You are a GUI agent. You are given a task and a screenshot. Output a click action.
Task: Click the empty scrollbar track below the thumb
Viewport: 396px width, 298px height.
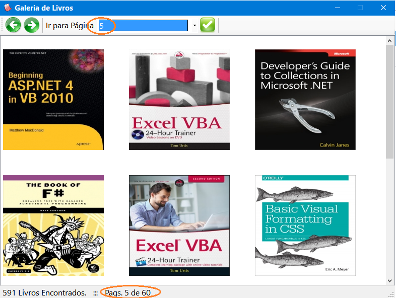(390, 216)
